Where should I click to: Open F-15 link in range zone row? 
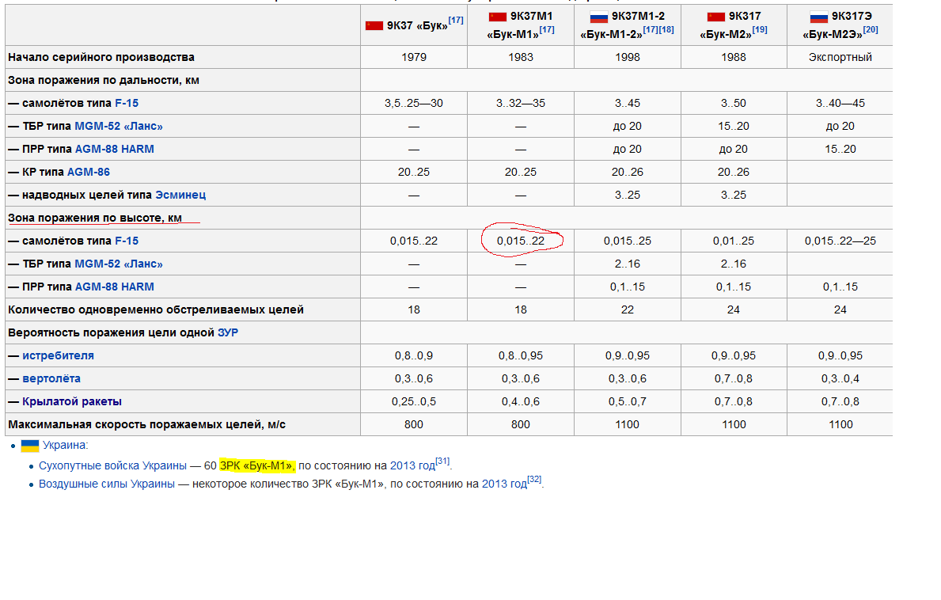point(127,103)
